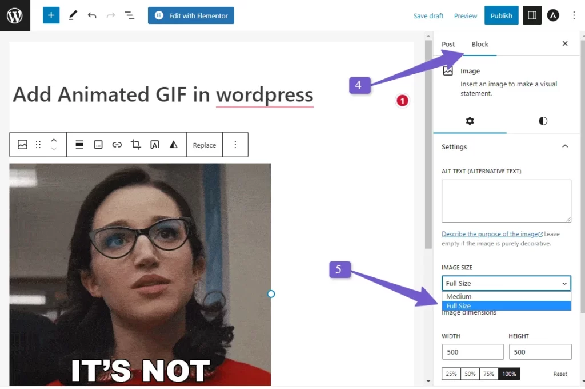Select the GIF image in the editor
585x389 pixels.
140,275
